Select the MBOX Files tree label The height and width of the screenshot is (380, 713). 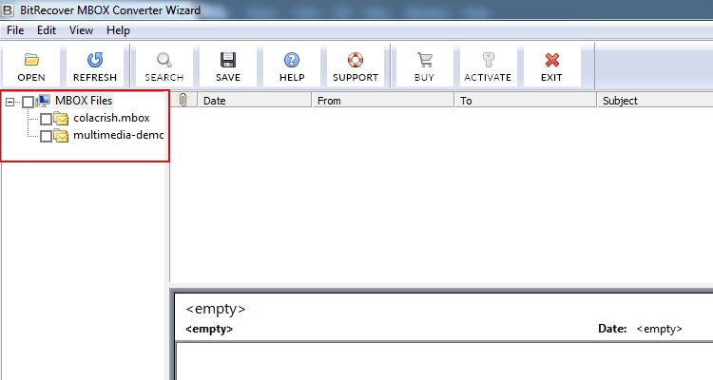click(84, 101)
